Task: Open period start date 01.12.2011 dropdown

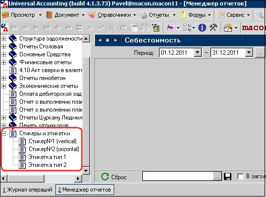Action: 197,52
